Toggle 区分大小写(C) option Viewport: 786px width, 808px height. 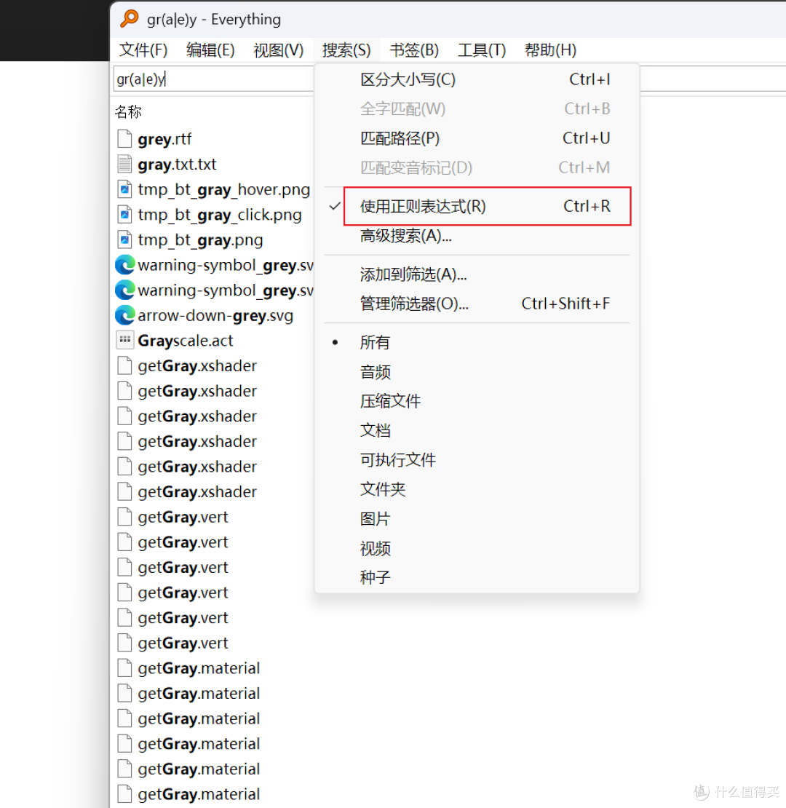point(477,79)
